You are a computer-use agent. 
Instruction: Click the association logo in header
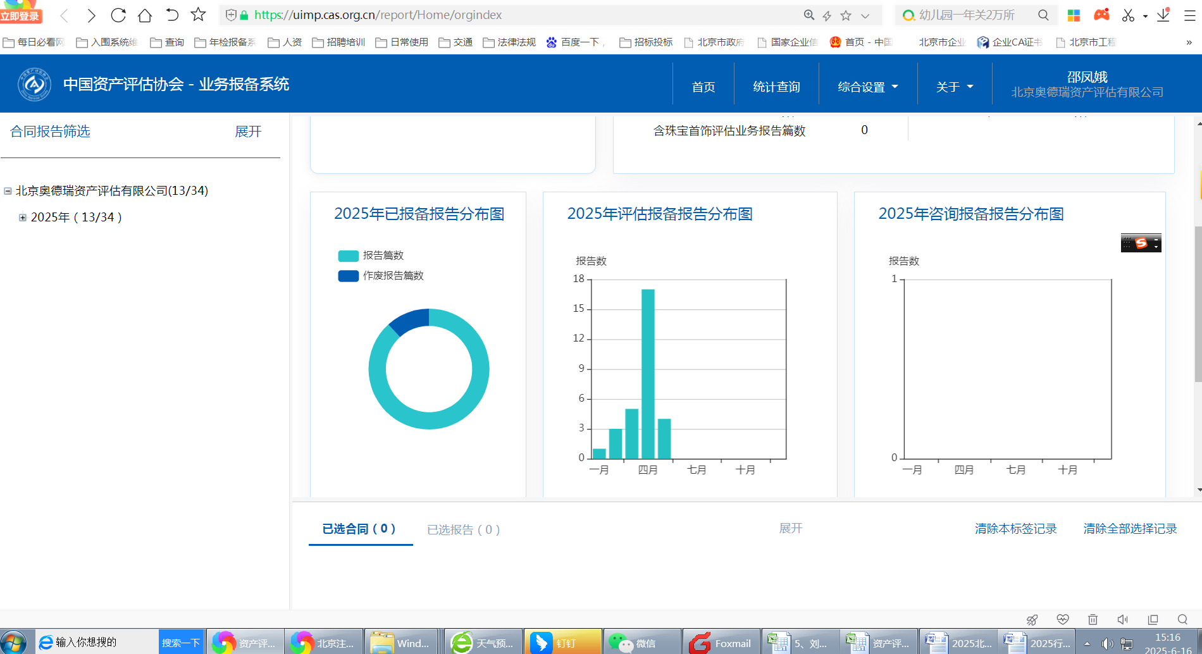tap(34, 85)
